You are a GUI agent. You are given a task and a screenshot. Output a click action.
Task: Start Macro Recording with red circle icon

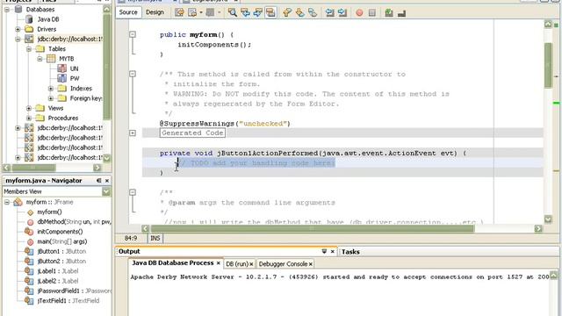(359, 13)
